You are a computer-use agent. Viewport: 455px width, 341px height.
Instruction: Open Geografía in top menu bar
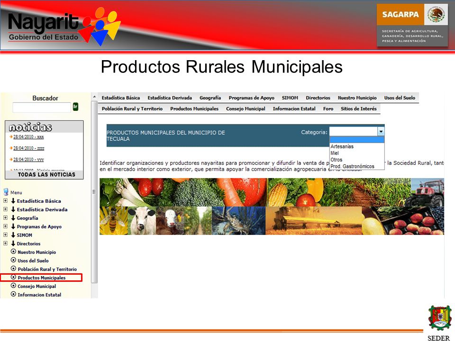210,98
